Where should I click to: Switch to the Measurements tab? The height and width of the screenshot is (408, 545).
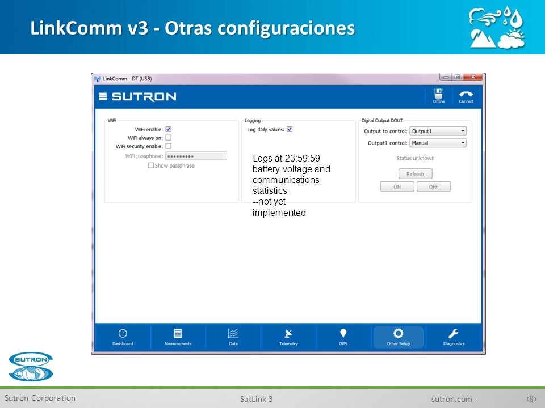178,337
